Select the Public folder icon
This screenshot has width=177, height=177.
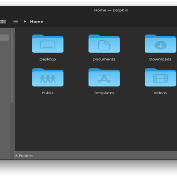point(48,77)
